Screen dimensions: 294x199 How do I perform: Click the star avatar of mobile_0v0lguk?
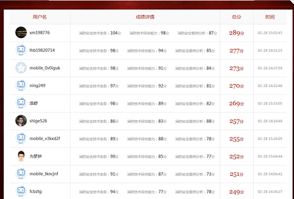(21, 68)
